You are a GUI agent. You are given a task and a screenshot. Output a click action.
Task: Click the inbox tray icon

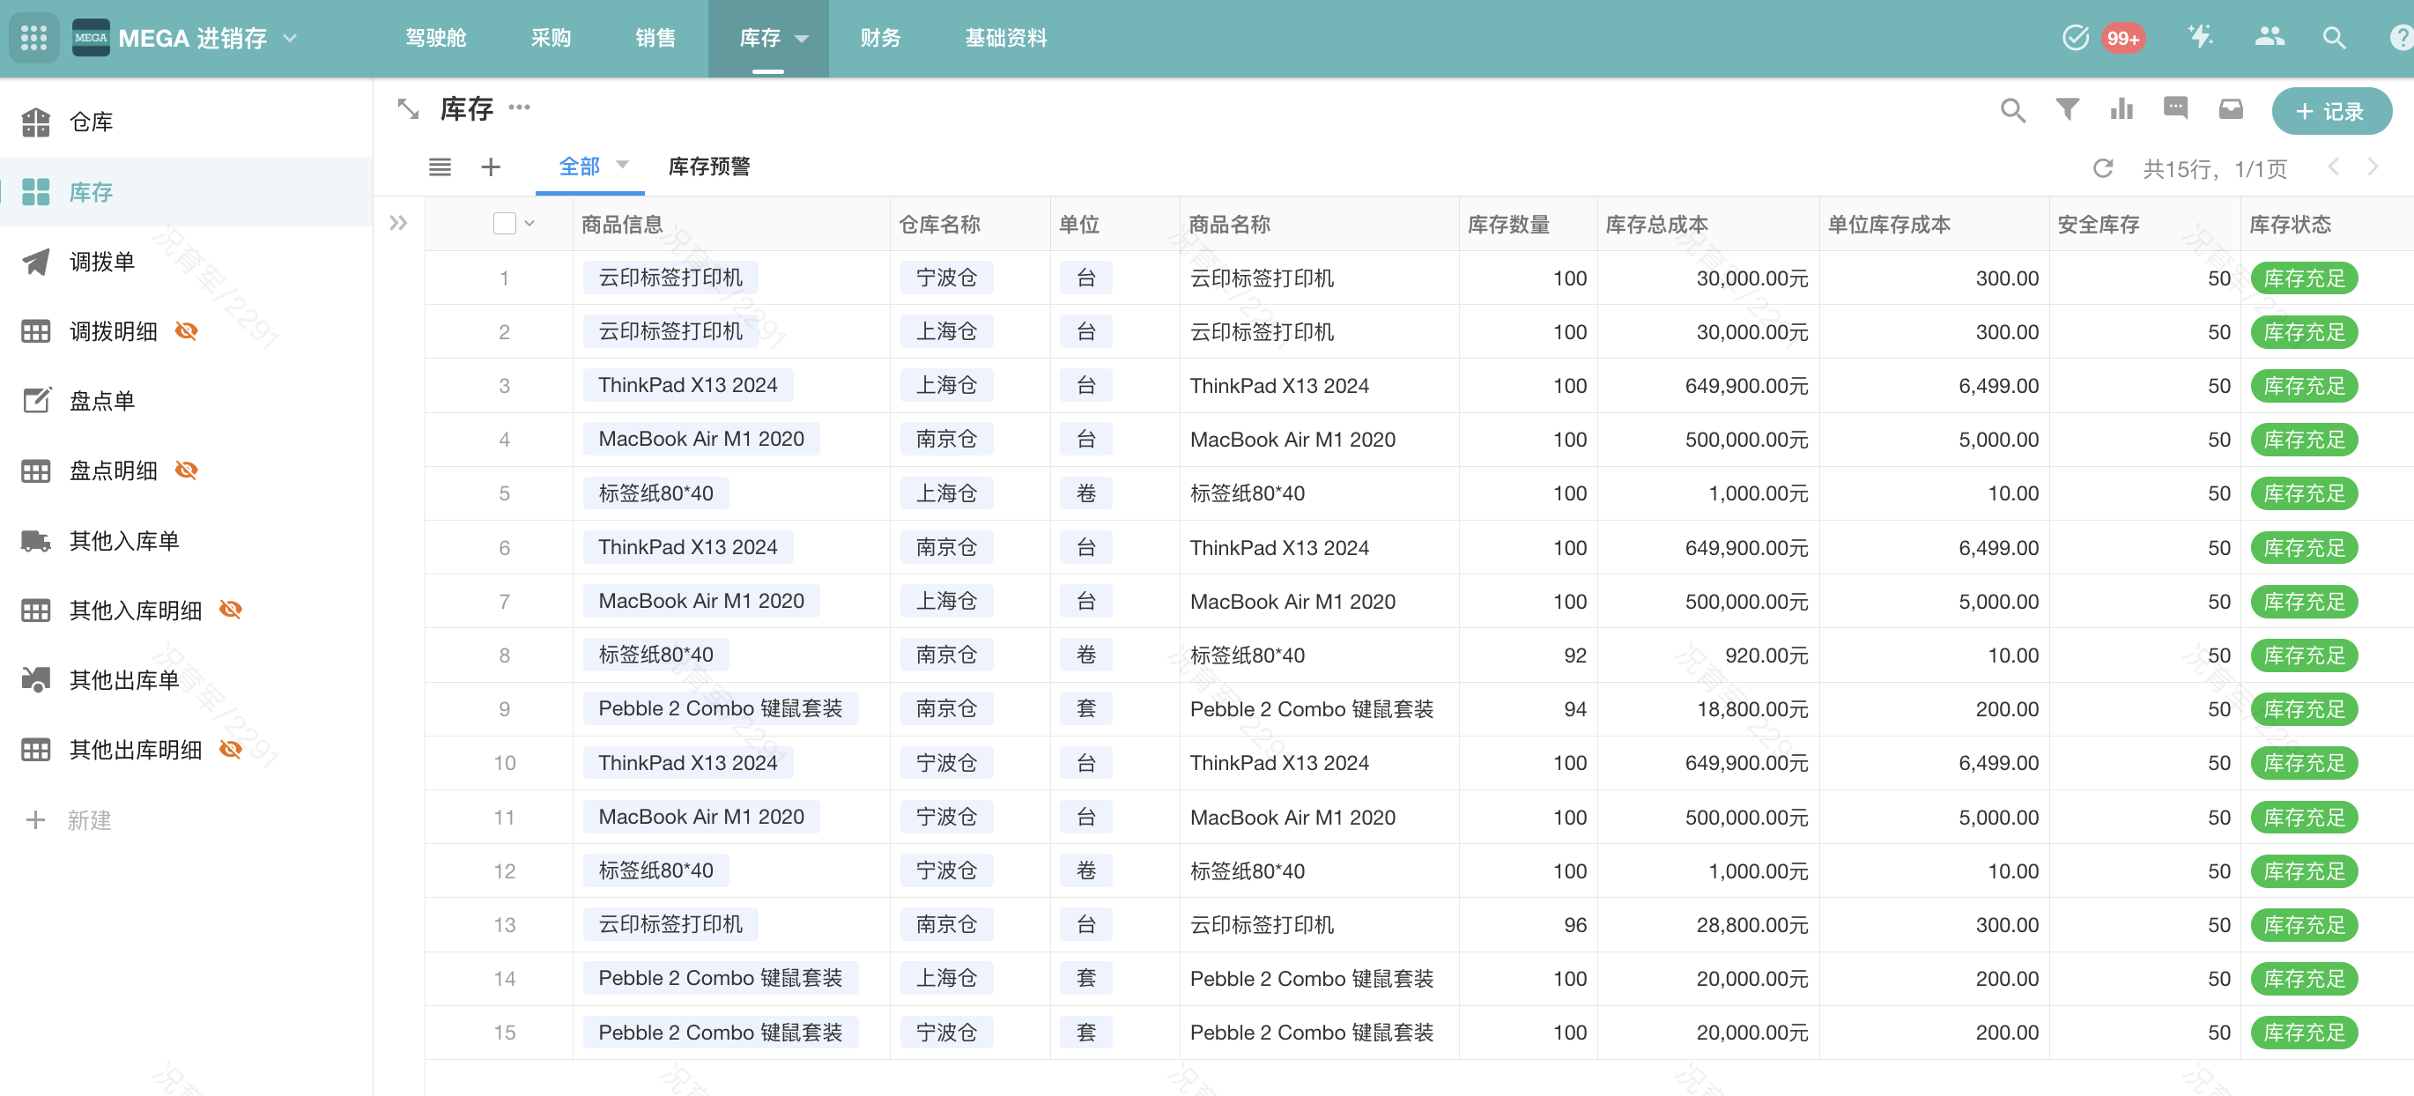click(x=2231, y=109)
